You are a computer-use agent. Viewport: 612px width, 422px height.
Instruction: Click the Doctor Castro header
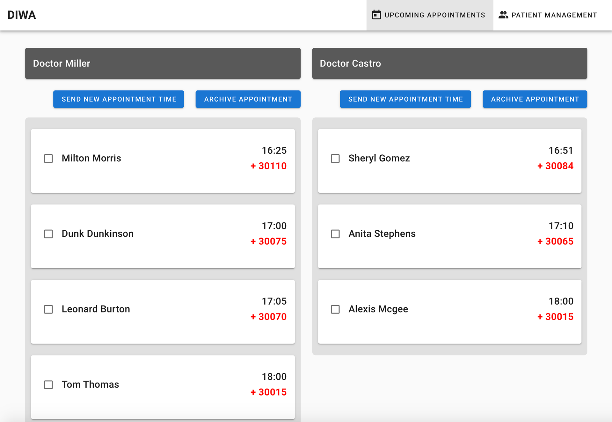pyautogui.click(x=450, y=63)
